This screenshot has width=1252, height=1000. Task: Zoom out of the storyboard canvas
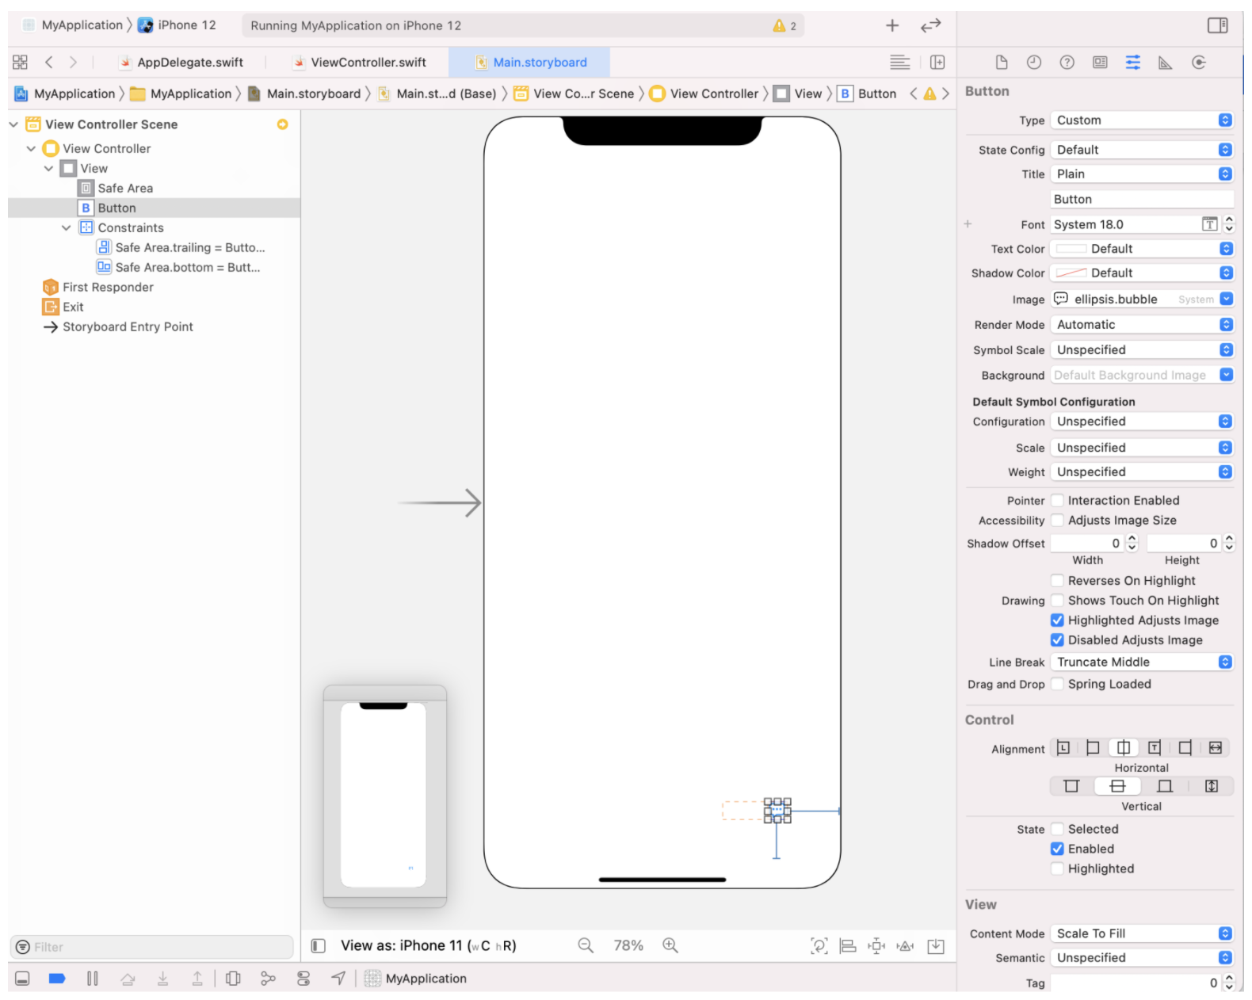586,945
